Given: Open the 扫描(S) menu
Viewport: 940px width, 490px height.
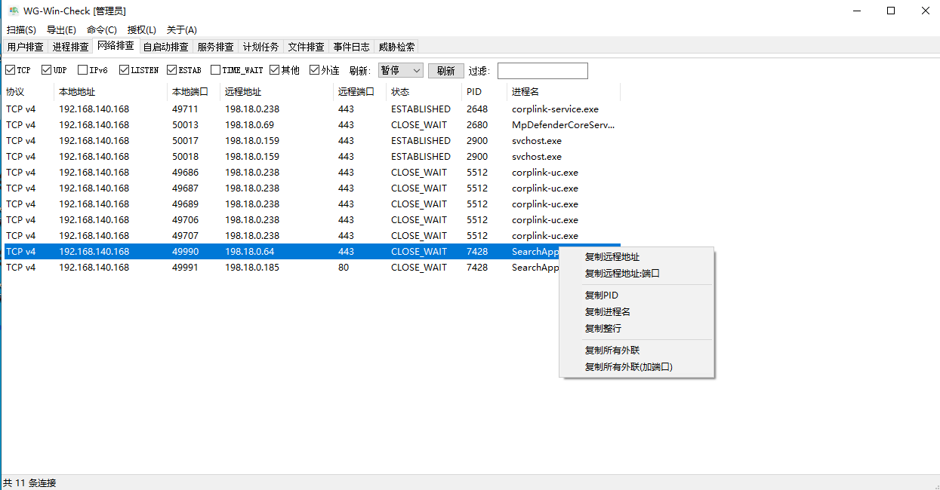Looking at the screenshot, I should 21,30.
